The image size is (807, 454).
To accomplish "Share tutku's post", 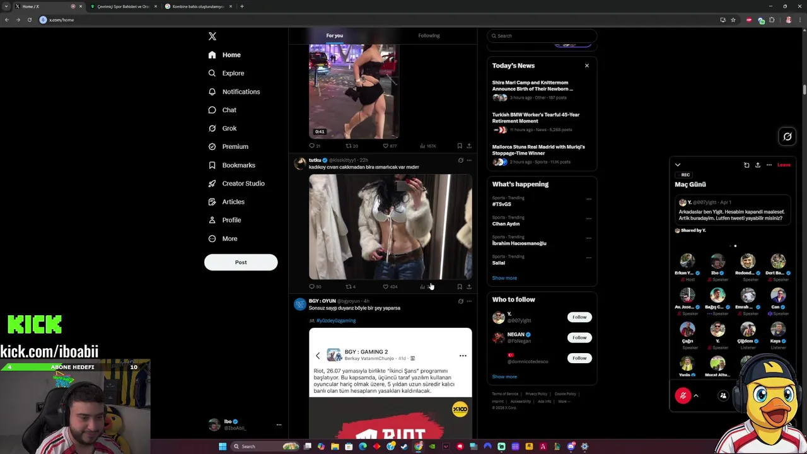I will pyautogui.click(x=468, y=287).
